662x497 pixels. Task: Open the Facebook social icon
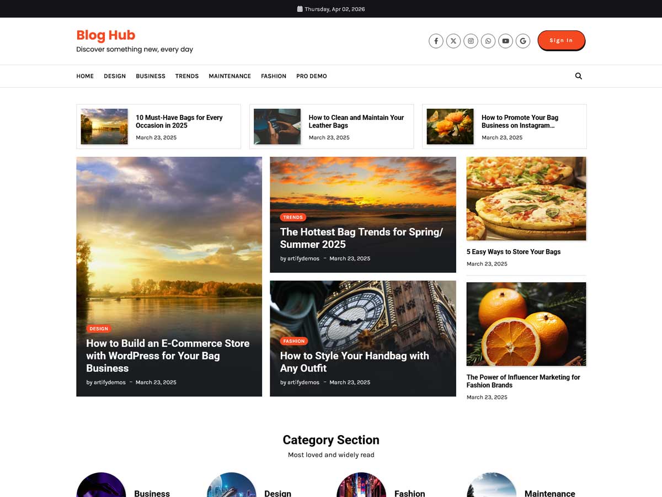pyautogui.click(x=436, y=41)
